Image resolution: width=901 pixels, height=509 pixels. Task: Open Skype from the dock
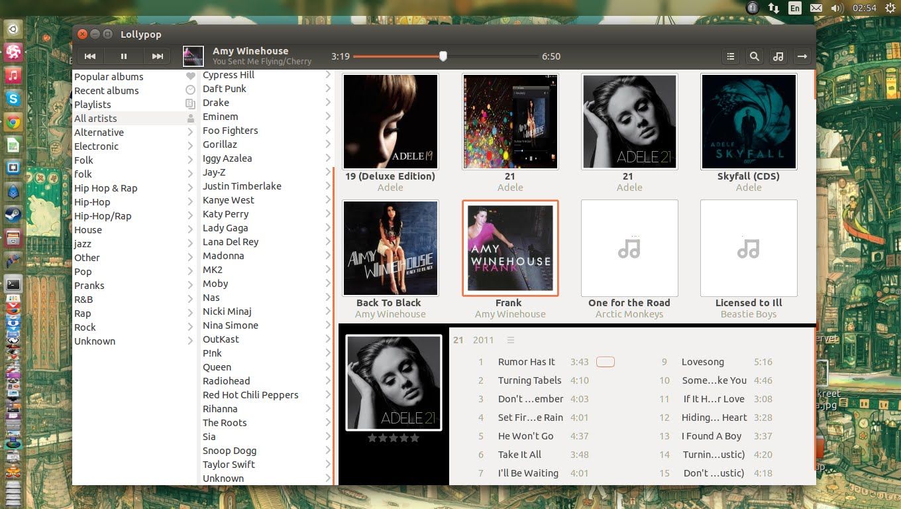pos(13,99)
